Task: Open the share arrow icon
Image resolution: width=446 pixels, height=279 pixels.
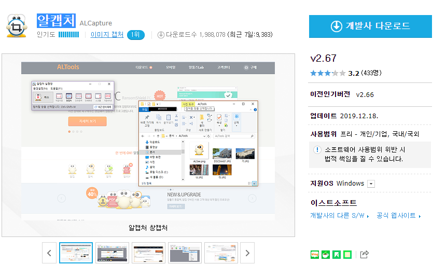Action: [365, 254]
